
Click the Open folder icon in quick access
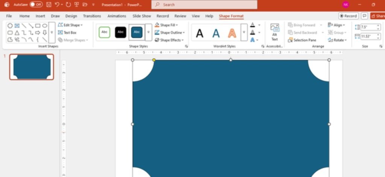(x=85, y=5)
